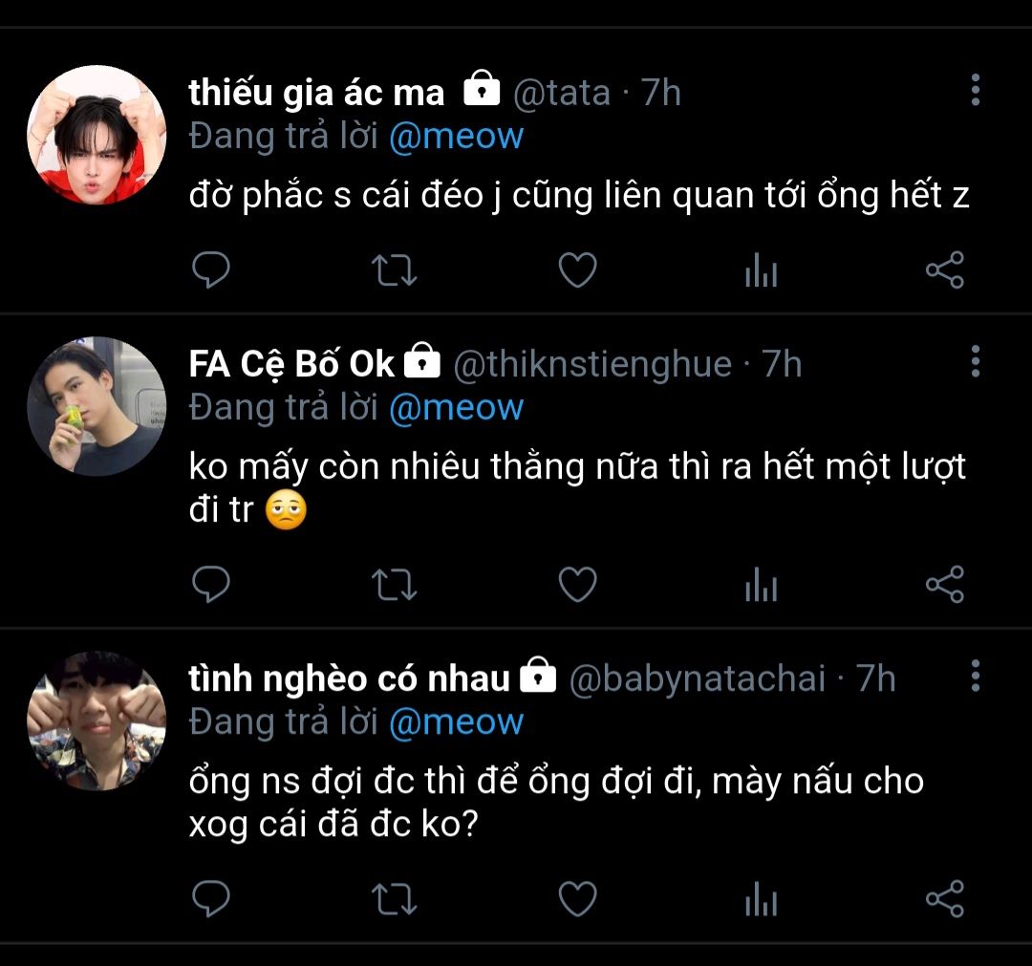Screen dimensions: 1032x966
Task: Retweet the @thiknstienghue tweet
Action: coord(394,585)
